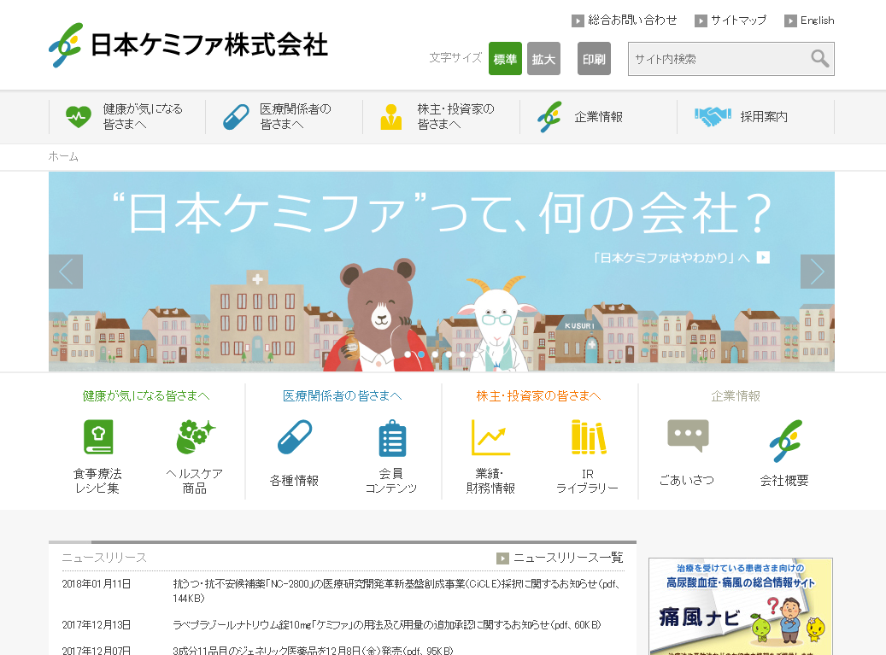Click the main hero banner image
The height and width of the screenshot is (655, 886).
point(442,272)
